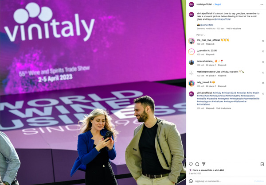The image size is (266, 185).
Task: Like matildeprosecco's comment heart
Action: click(263, 73)
